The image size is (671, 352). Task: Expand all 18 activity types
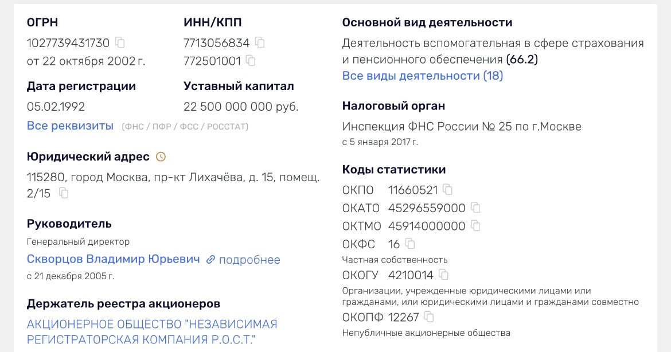point(422,75)
